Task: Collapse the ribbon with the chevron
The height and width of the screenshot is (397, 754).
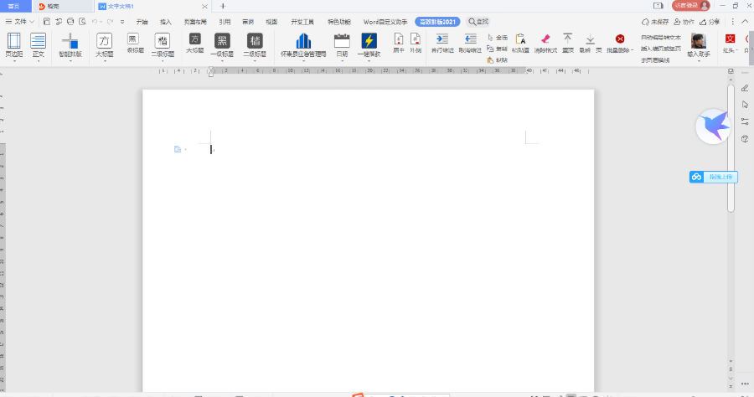Action: (746, 20)
